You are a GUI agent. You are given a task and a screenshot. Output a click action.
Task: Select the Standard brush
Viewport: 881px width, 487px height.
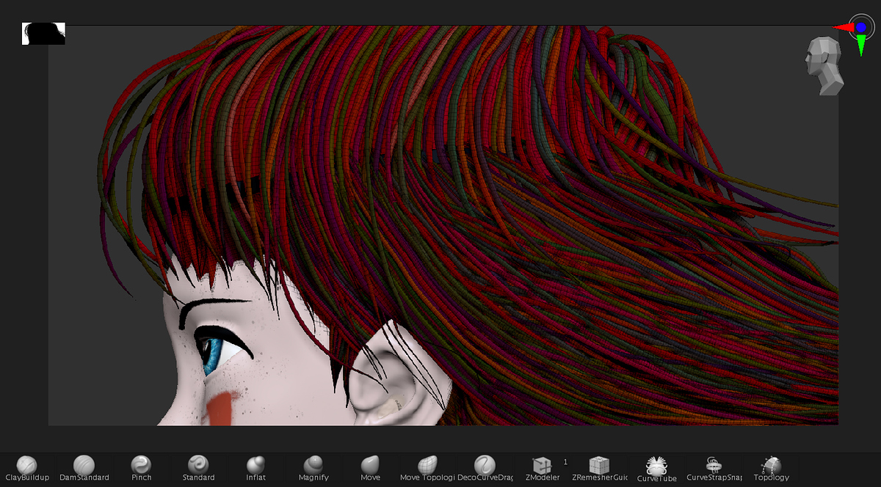(x=198, y=467)
